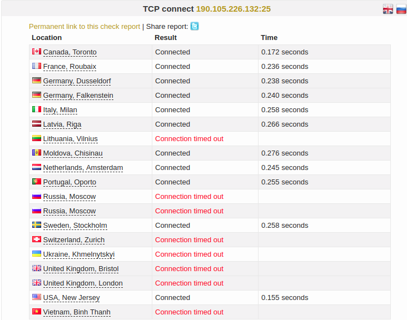
Task: Share report via the Twitter icon
Action: pyautogui.click(x=195, y=26)
